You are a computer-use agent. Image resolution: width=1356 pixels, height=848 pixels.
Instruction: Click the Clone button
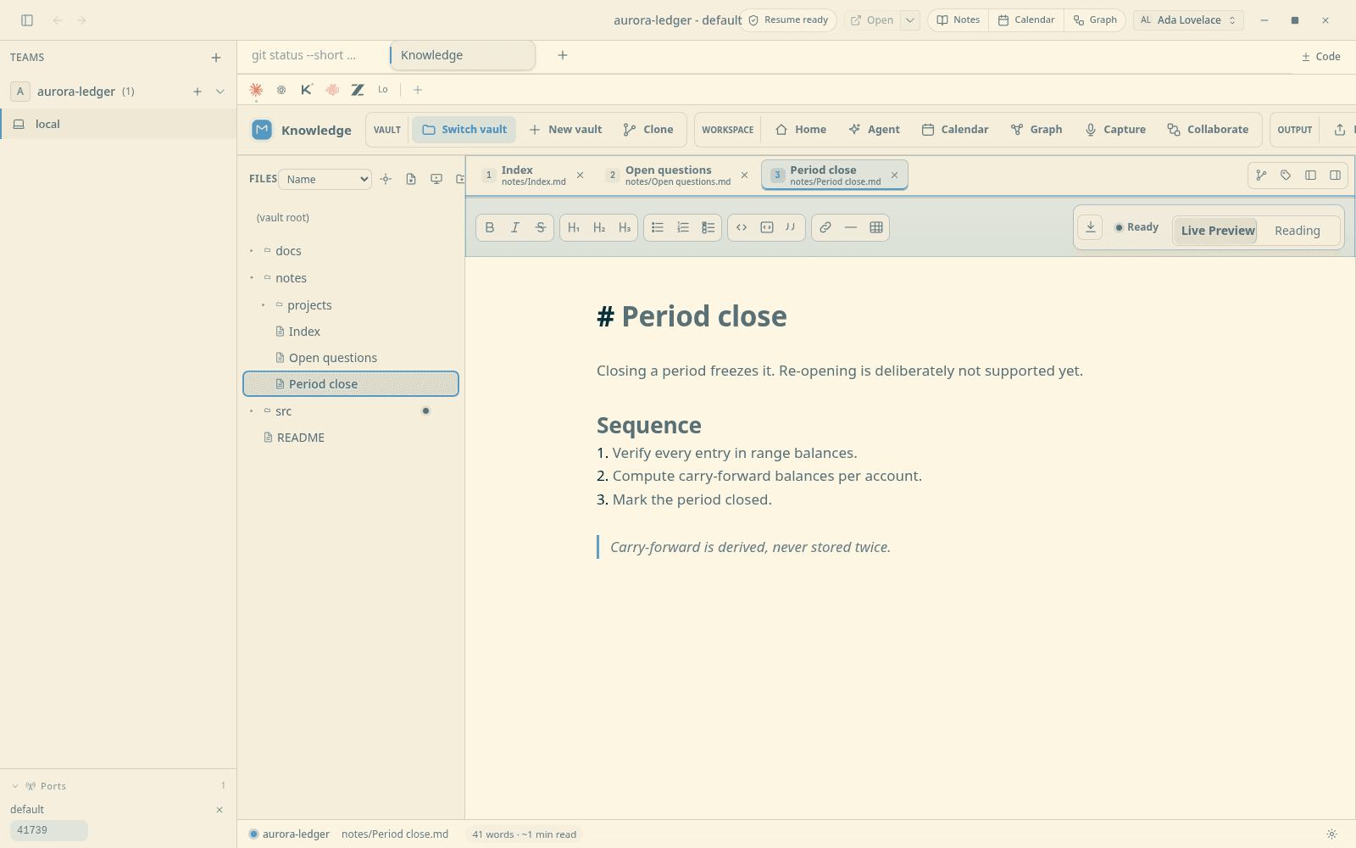648,130
